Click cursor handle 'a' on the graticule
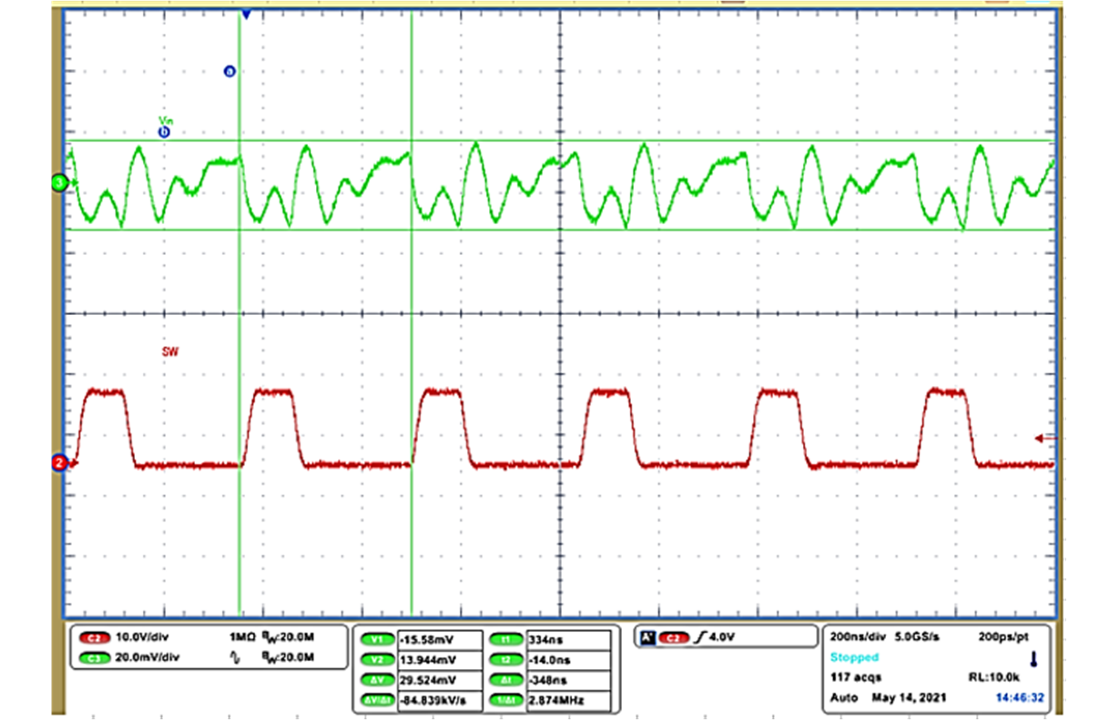1118x720 pixels. (x=229, y=71)
